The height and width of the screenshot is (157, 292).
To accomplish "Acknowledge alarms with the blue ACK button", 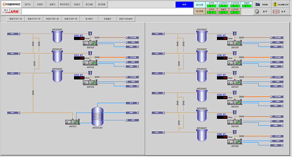I will tap(184, 4).
